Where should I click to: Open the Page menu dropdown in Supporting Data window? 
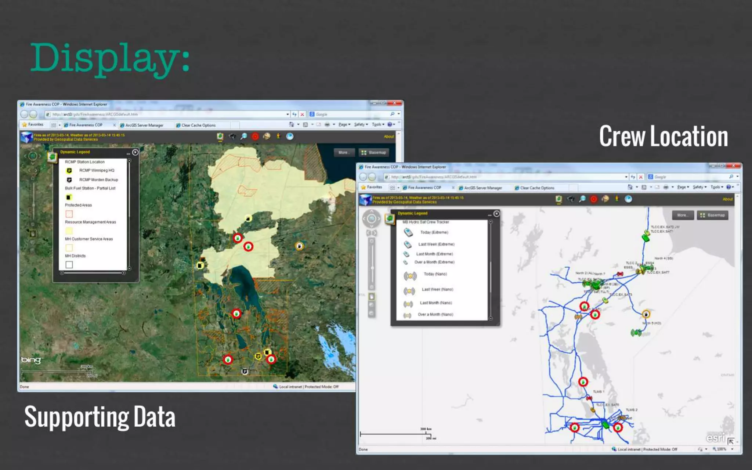tap(344, 125)
